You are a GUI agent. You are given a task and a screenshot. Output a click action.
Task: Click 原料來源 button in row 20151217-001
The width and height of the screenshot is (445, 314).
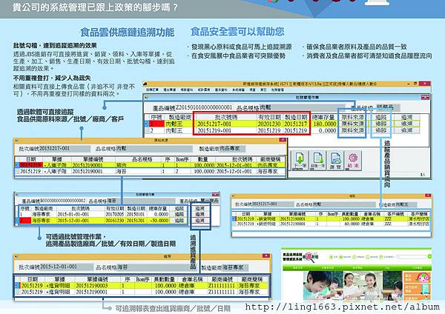(x=352, y=124)
